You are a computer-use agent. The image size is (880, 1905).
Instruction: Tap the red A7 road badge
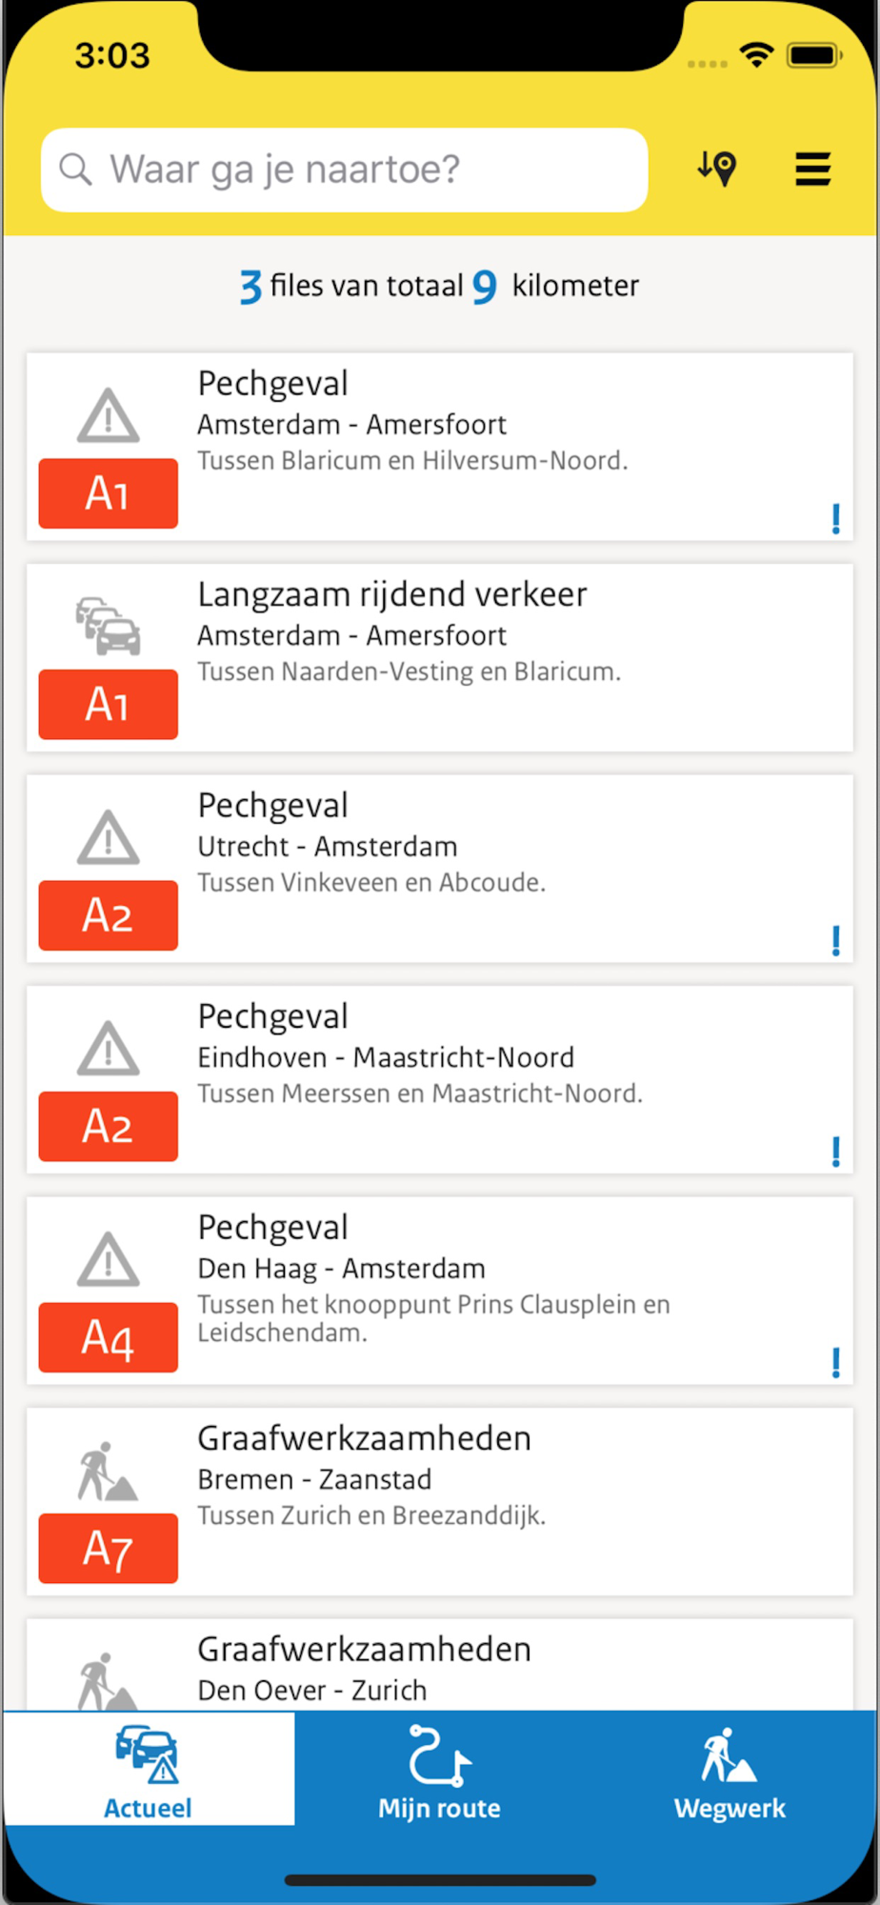click(109, 1548)
